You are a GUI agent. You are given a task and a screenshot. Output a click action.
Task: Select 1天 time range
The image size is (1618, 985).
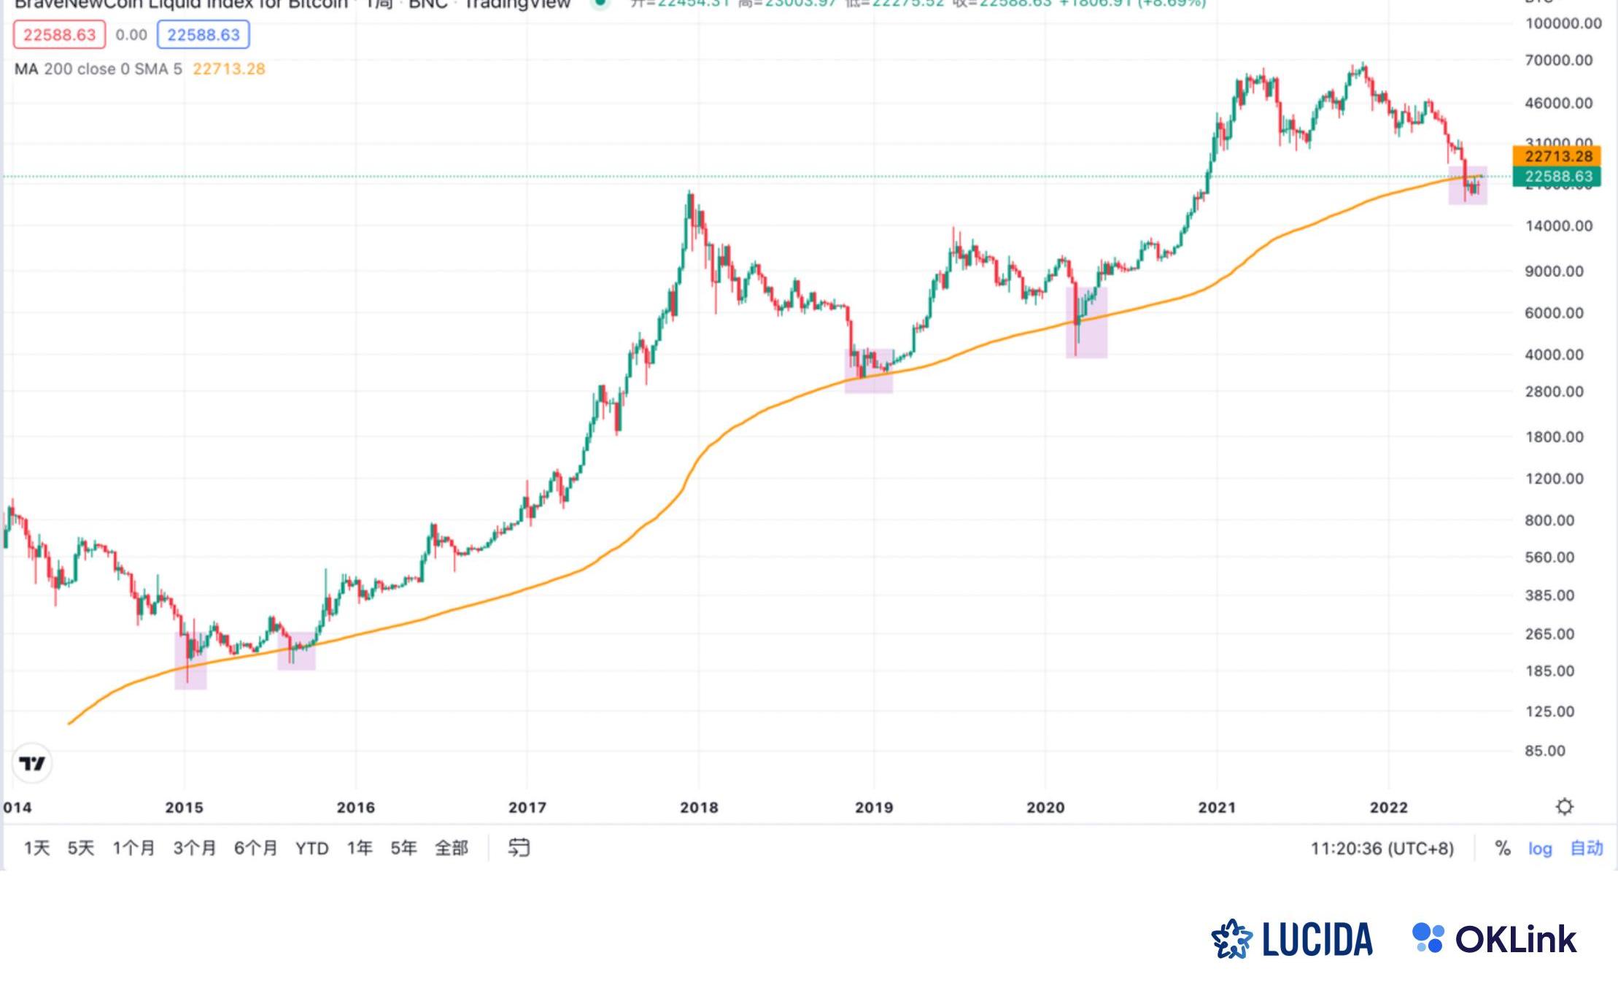coord(36,848)
